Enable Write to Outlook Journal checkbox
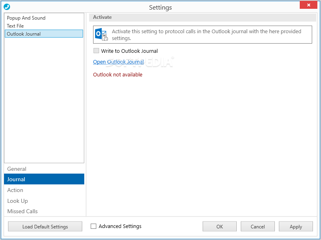321x240 pixels. (x=96, y=51)
